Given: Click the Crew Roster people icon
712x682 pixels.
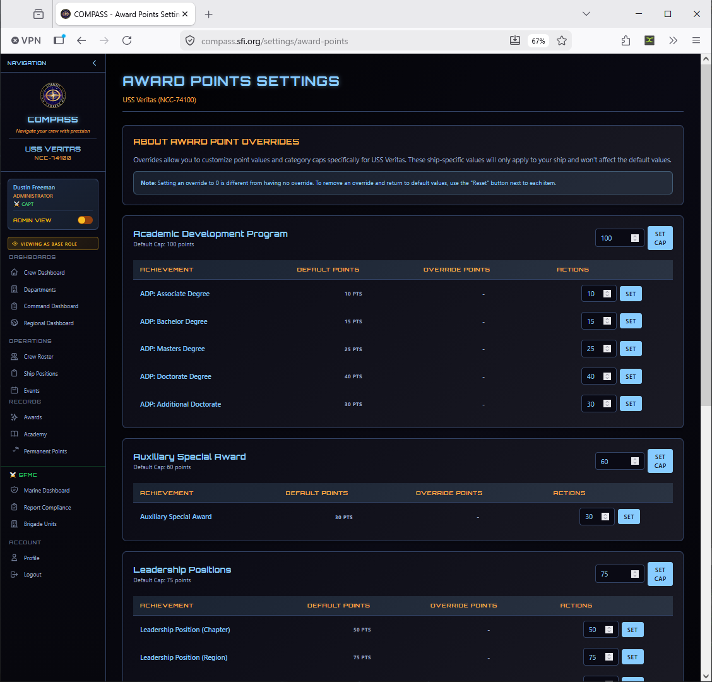Looking at the screenshot, I should tap(14, 357).
